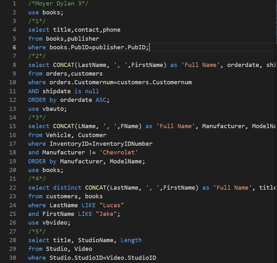Image resolution: width=277 pixels, height=263 pixels.
Task: Click line number 6 in the gutter
Action: pos(14,47)
